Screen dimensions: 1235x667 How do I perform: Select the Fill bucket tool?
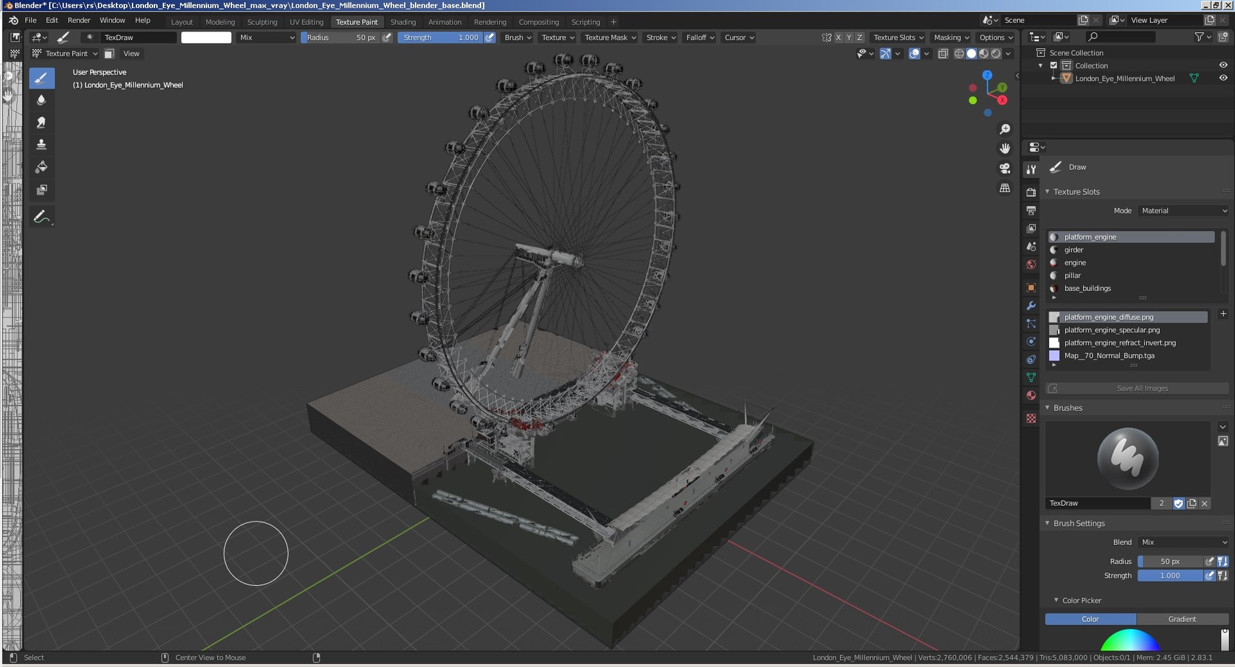42,167
